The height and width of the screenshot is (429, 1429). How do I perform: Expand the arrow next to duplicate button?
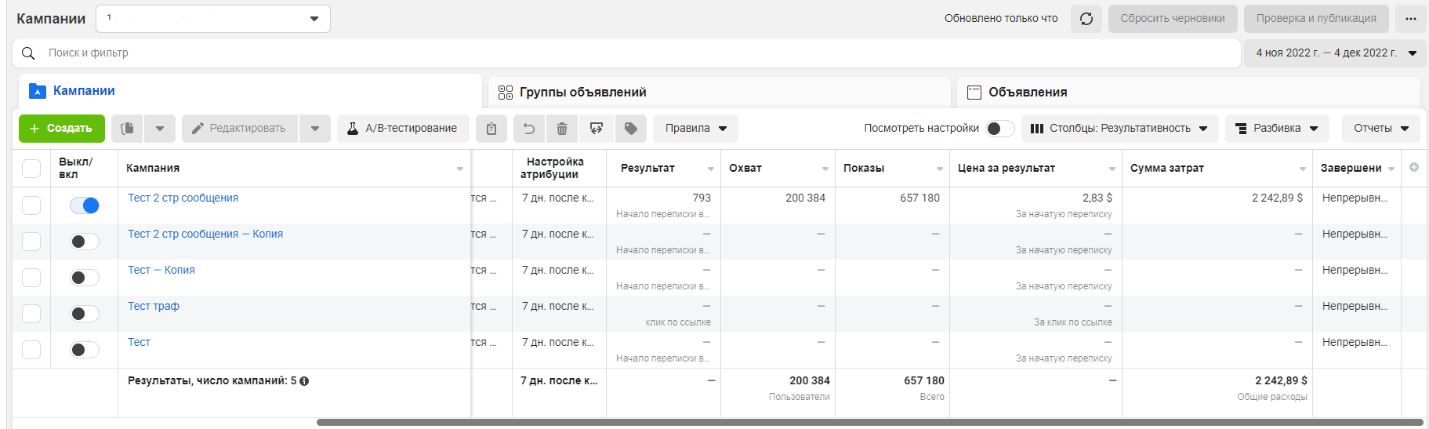pos(159,129)
